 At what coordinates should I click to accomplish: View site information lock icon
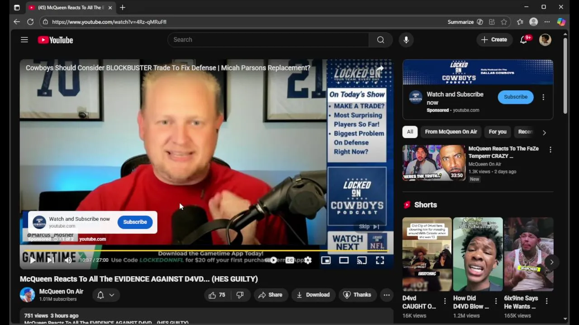click(x=45, y=22)
